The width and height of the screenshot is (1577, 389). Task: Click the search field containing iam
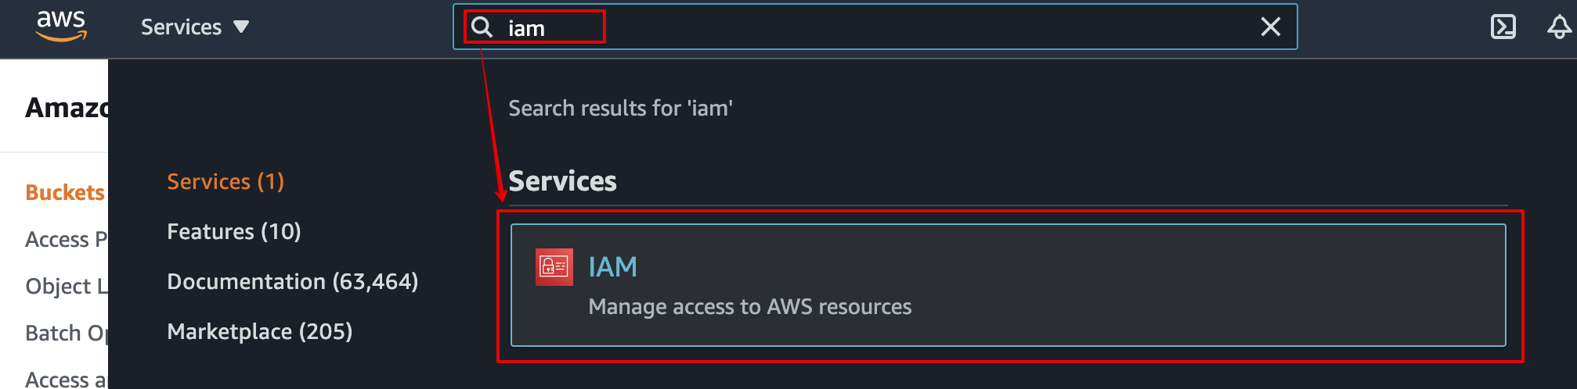point(875,27)
